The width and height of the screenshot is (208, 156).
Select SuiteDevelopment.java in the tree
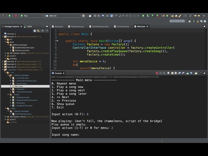[x=24, y=48]
